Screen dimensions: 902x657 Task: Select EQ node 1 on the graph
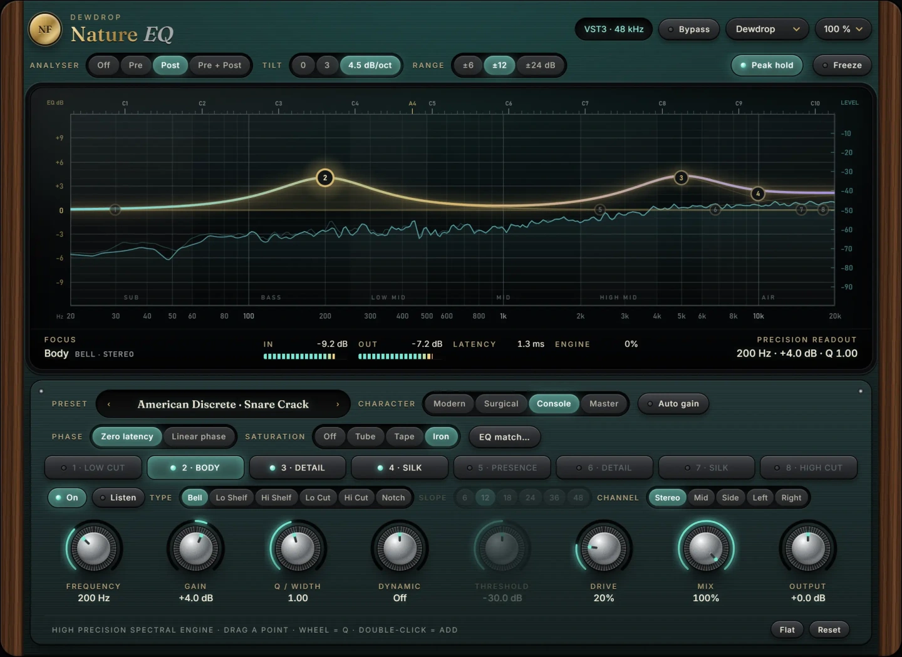115,209
